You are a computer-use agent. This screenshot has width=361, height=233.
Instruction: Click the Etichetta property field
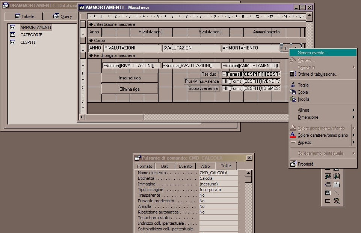(218, 178)
